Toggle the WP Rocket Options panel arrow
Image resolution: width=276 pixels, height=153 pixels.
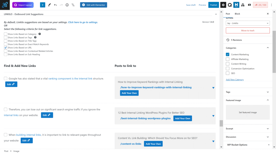(x=269, y=145)
